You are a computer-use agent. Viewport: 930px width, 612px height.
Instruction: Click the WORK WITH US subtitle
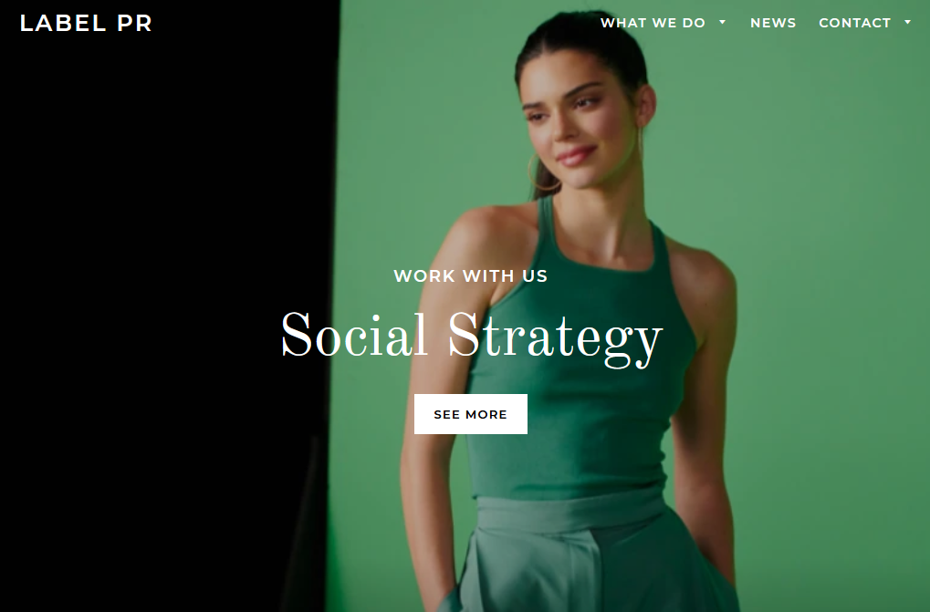click(x=470, y=276)
